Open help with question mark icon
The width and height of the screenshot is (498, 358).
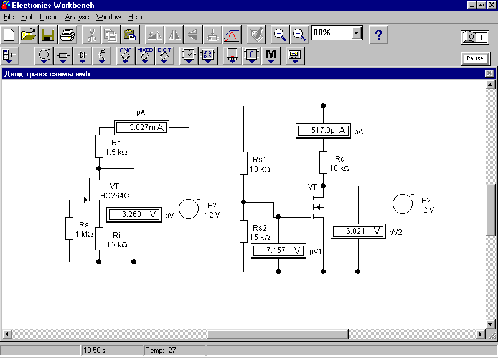(x=378, y=35)
